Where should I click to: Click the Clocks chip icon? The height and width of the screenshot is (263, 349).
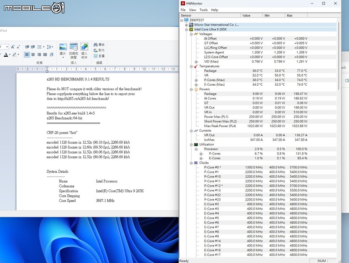pos(196,163)
